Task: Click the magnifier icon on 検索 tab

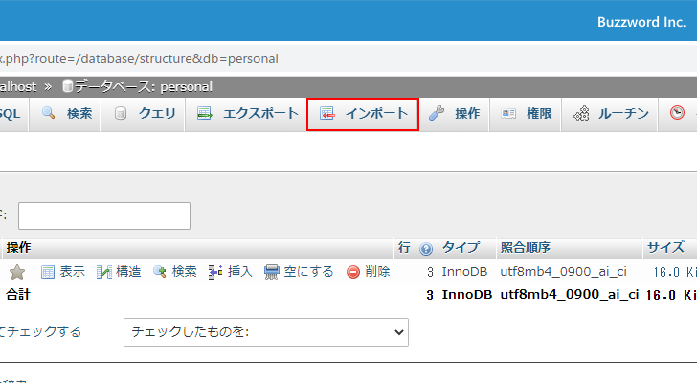Action: [x=48, y=113]
